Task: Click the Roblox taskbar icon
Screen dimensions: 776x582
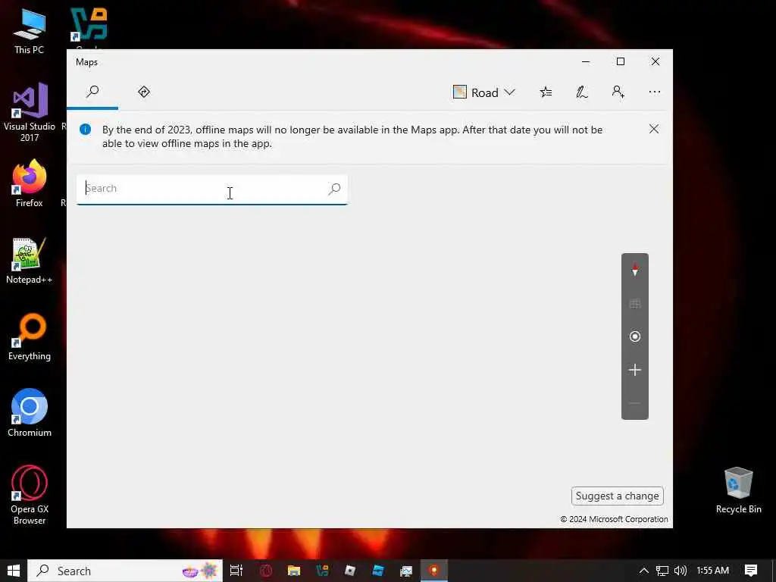Action: click(x=350, y=571)
